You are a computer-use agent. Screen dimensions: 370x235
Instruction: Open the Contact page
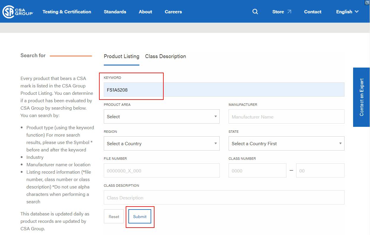pyautogui.click(x=313, y=12)
